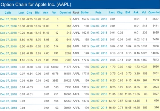Open the 157.5 strike call Dec 07, 2018 link
160x111 pixels.
(x=8, y=19)
